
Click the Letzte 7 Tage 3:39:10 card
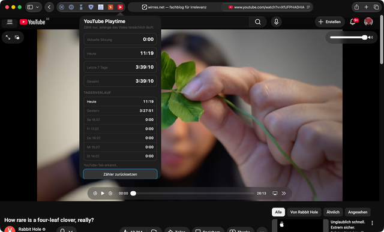pyautogui.click(x=120, y=67)
